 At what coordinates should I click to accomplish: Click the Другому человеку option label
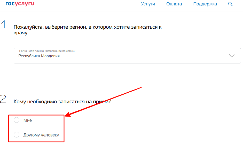pos(41,135)
